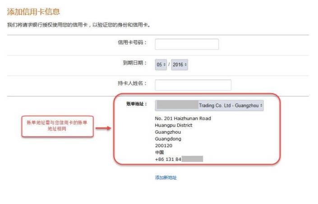
Task: Select the Huangpu District address line
Action: [174, 125]
